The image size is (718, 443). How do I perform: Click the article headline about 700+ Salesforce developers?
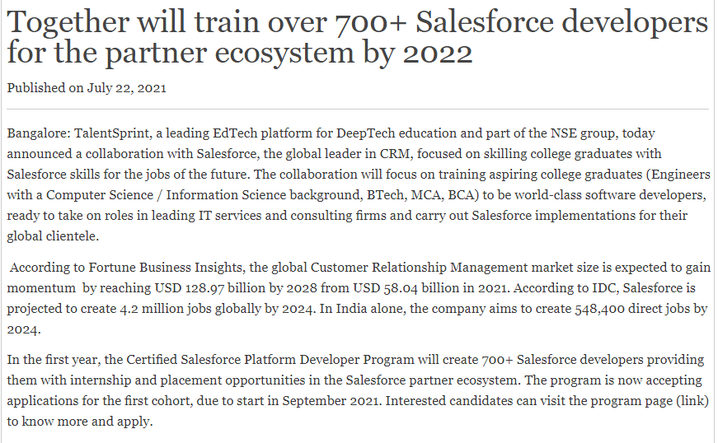click(x=357, y=37)
